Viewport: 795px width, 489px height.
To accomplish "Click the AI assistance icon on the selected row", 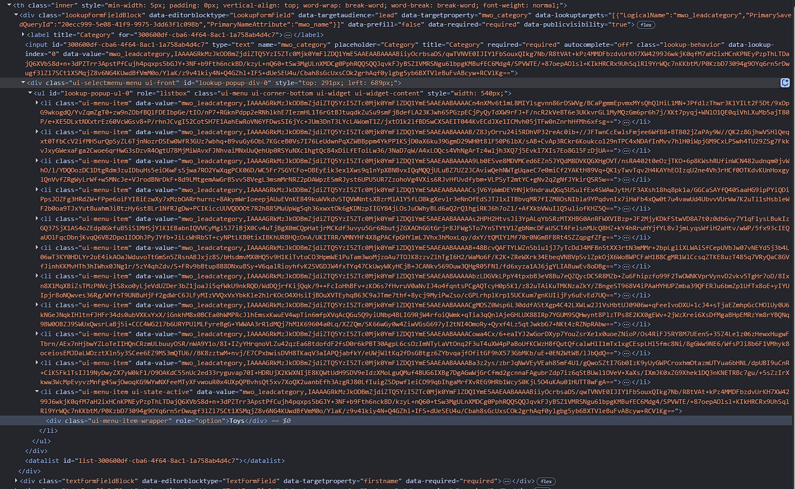I will click(x=785, y=83).
